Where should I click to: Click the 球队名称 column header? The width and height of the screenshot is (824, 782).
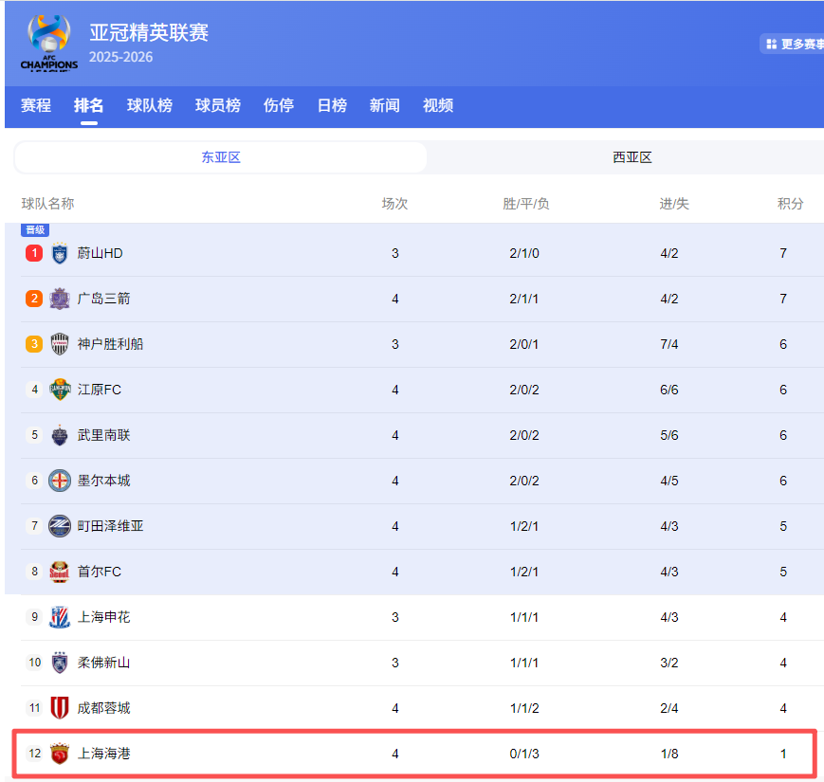(47, 204)
